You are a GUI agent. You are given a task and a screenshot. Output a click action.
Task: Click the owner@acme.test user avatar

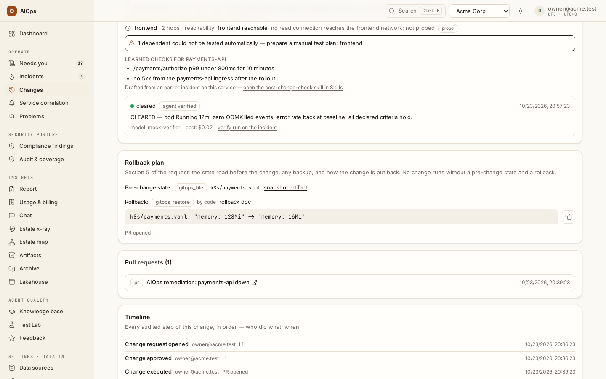pos(540,11)
